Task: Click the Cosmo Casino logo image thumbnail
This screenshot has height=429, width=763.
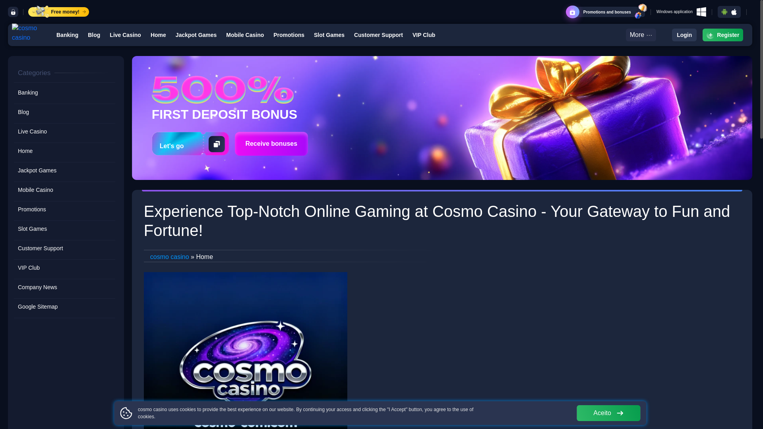Action: [246, 350]
